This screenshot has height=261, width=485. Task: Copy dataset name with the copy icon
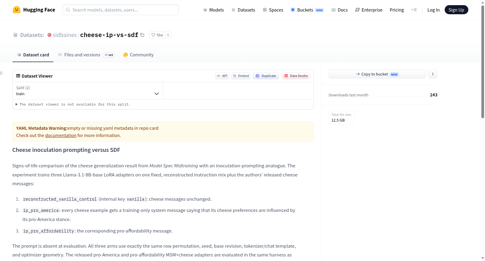[142, 35]
